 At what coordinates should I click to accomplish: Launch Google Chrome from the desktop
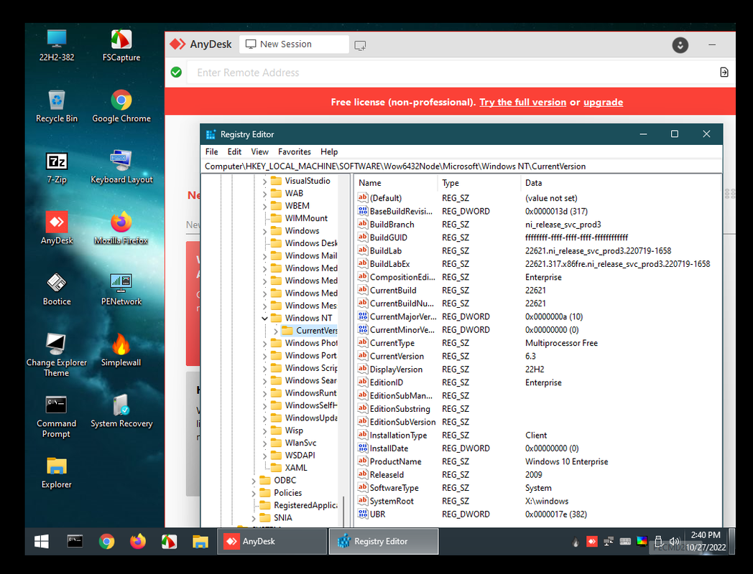121,106
